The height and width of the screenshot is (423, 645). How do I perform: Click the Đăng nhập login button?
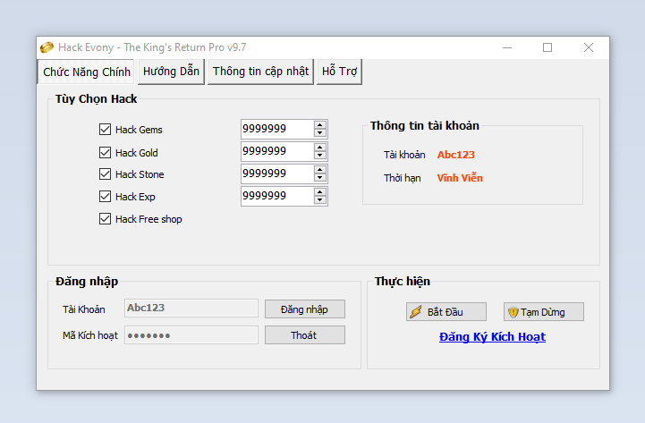[x=304, y=309]
